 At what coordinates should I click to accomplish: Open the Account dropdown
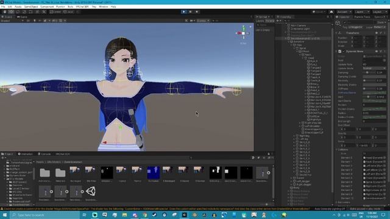(x=344, y=12)
